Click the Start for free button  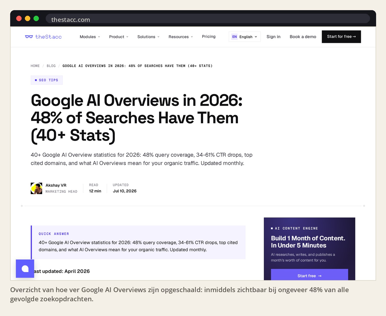click(x=341, y=37)
